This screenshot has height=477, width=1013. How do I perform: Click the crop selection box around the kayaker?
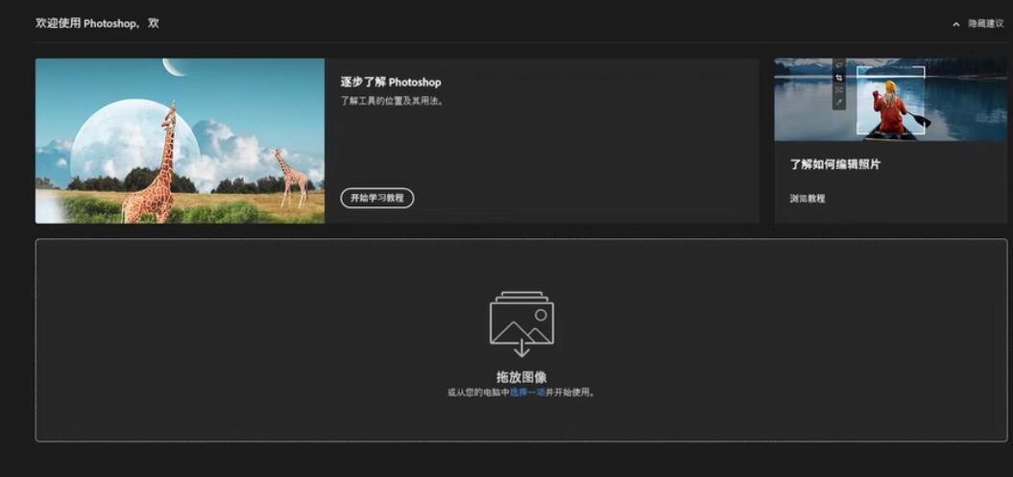point(891,100)
